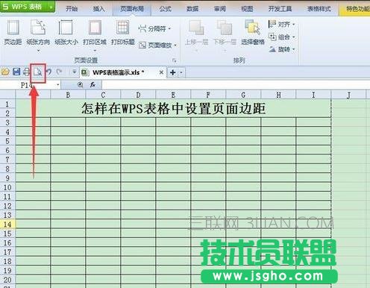The width and height of the screenshot is (370, 288).
Task: Switch to the 数据 ribbon tab
Action: tap(192, 9)
